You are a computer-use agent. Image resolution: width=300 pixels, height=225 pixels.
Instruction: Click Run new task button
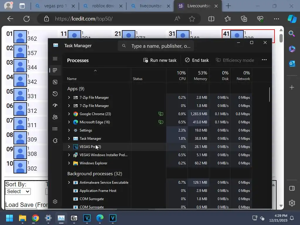point(160,60)
